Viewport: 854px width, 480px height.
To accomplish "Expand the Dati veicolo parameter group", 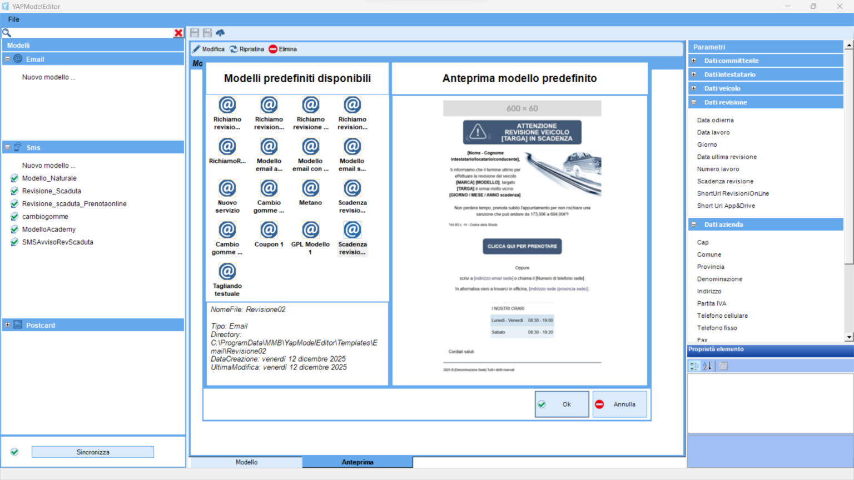I will coord(694,88).
